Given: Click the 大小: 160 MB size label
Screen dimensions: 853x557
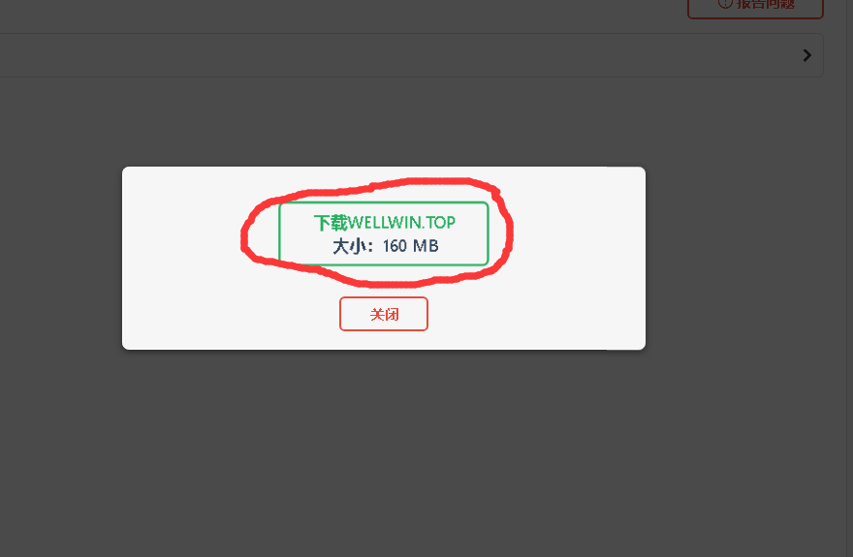Looking at the screenshot, I should [385, 246].
